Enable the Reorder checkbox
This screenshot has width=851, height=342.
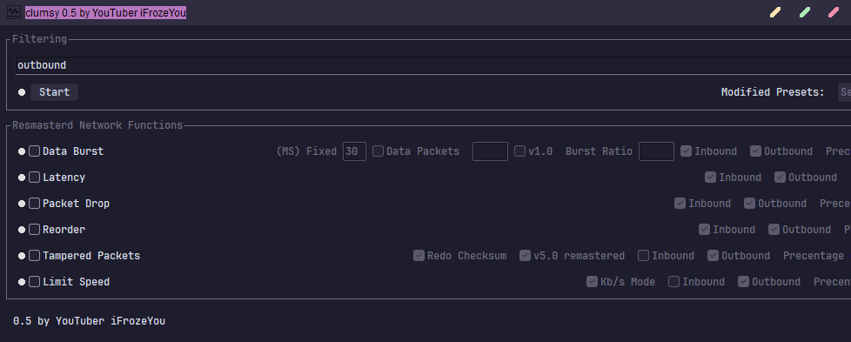pos(34,230)
